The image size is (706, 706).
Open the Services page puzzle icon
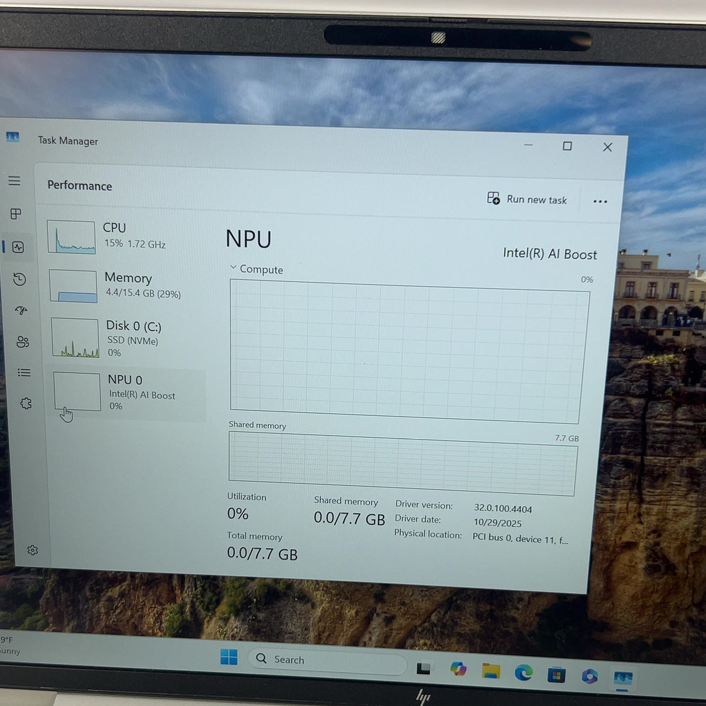(x=26, y=404)
